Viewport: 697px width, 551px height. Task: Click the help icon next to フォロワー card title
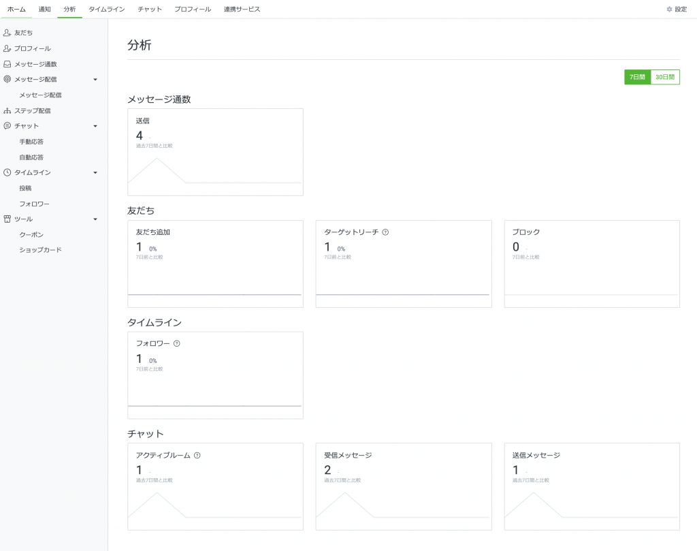[x=176, y=343]
